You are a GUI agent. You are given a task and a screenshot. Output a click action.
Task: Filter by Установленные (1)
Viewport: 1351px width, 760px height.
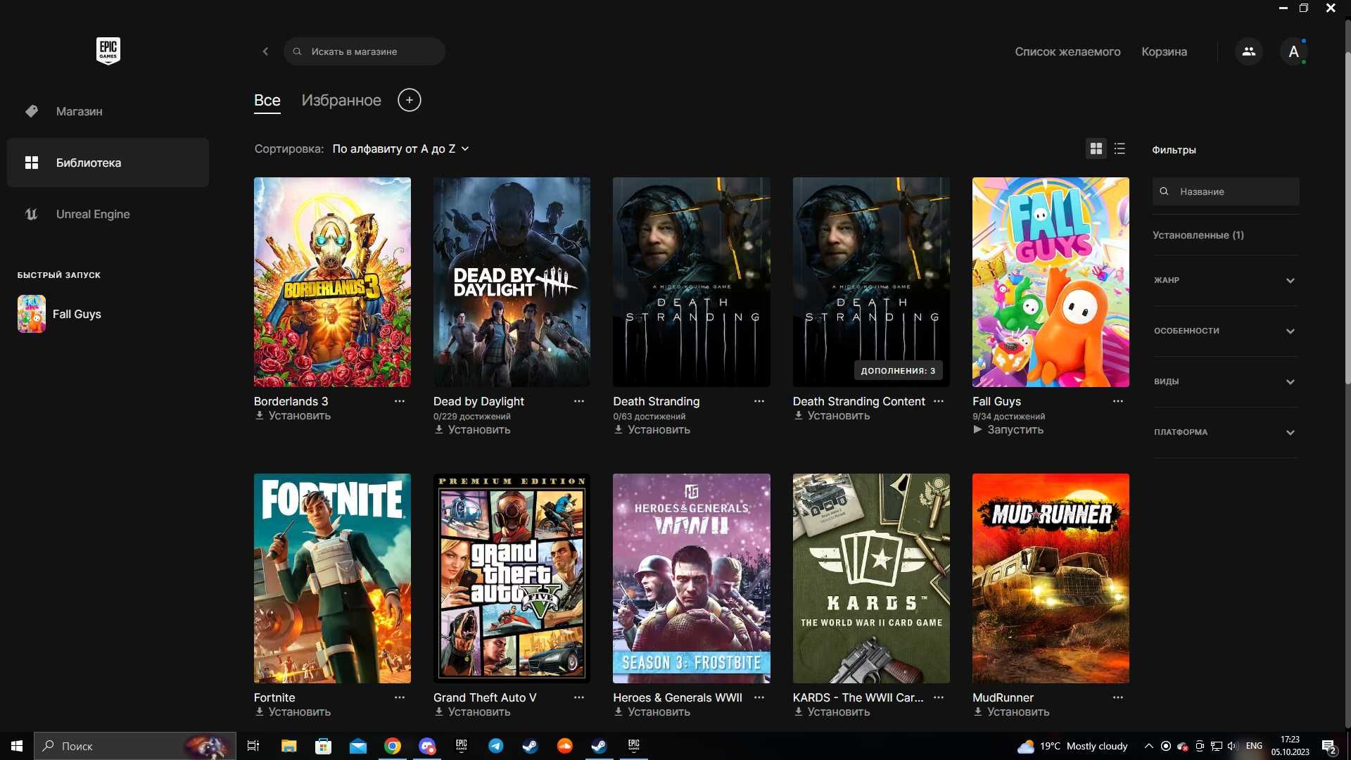(x=1198, y=235)
